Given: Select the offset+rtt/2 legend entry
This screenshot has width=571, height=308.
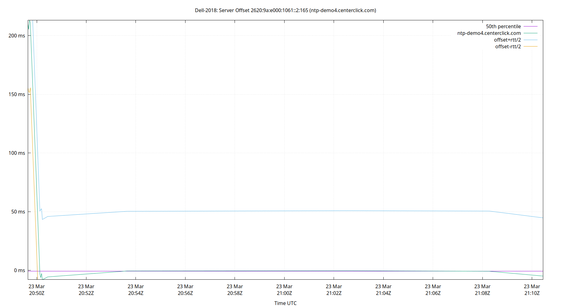Looking at the screenshot, I should pyautogui.click(x=507, y=40).
